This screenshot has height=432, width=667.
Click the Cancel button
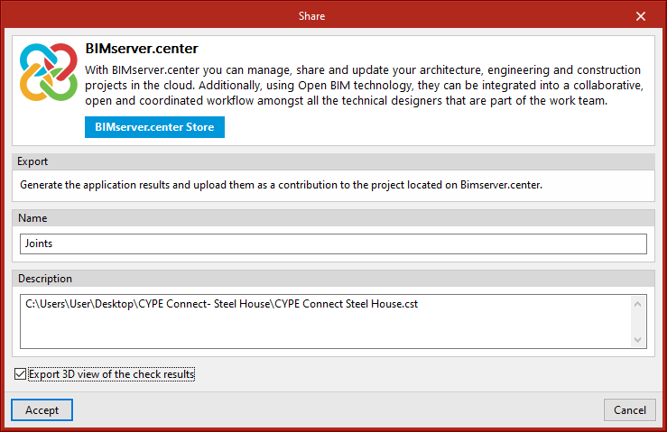click(630, 409)
